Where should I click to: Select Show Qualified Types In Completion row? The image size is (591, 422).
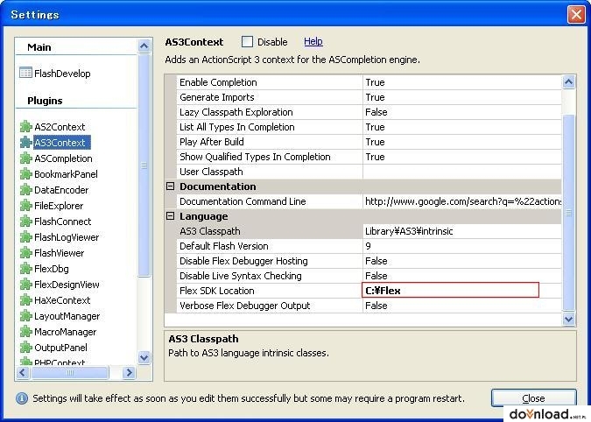(x=369, y=157)
